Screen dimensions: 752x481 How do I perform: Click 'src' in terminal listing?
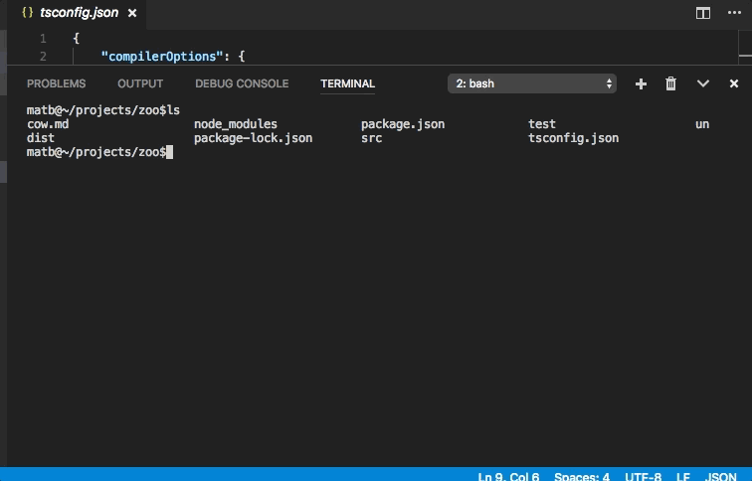coord(372,138)
